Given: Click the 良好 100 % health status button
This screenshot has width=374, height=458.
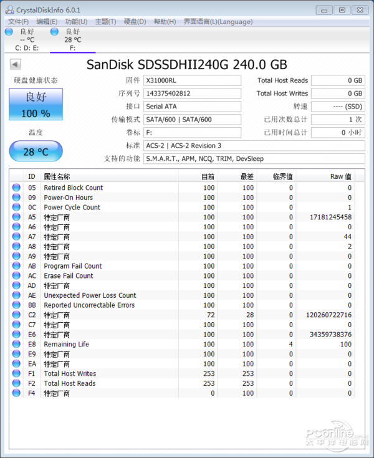Looking at the screenshot, I should click(x=36, y=104).
